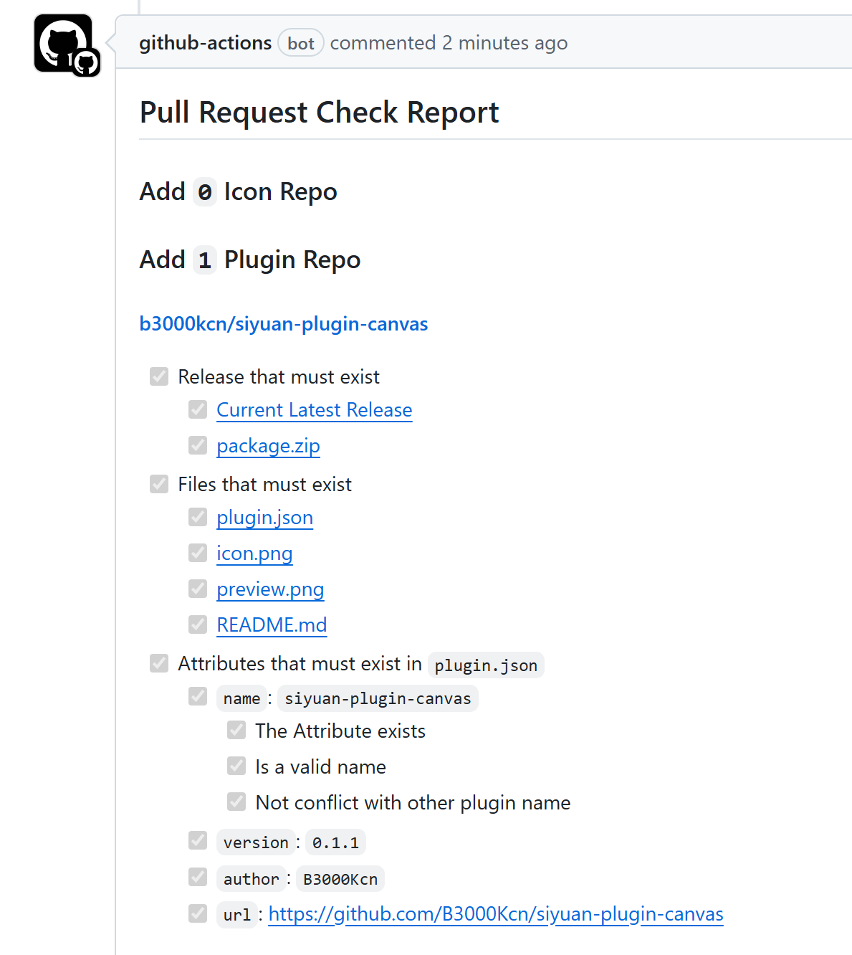This screenshot has width=852, height=955.
Task: Open the b3000kcn/siyuan-plugin-canvas repo link
Action: (283, 324)
